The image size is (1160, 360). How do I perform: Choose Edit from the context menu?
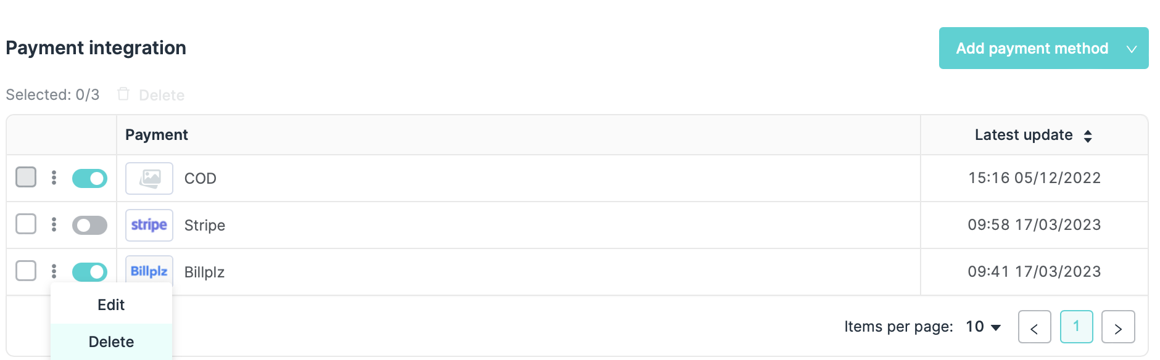click(x=111, y=305)
